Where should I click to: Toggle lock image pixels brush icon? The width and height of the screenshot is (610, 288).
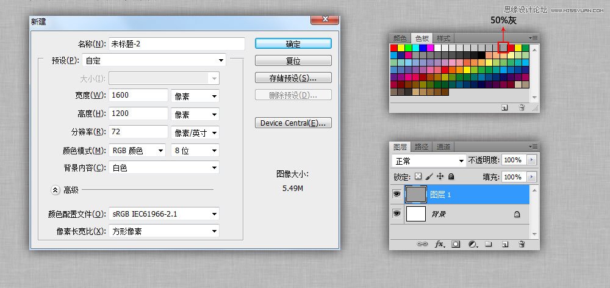point(429,177)
